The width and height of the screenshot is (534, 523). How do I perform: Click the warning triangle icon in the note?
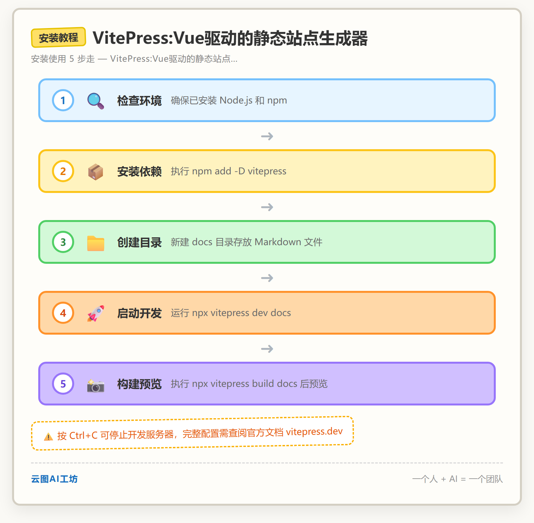click(48, 436)
